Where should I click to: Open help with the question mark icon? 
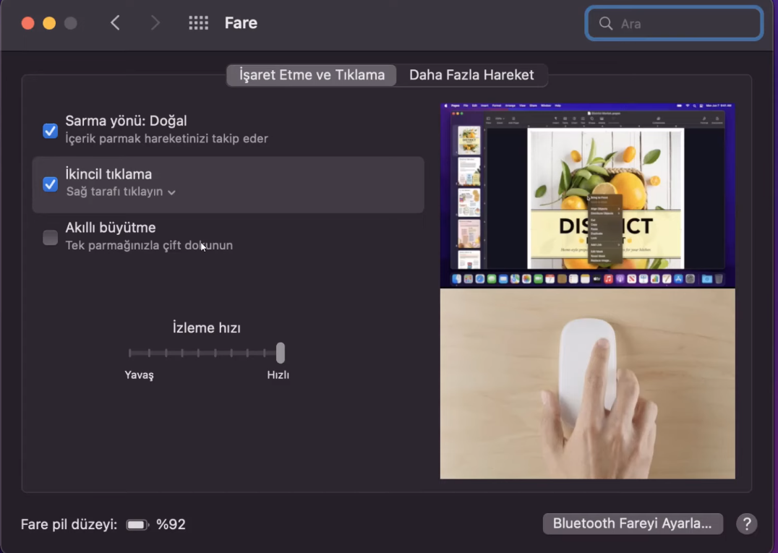746,523
